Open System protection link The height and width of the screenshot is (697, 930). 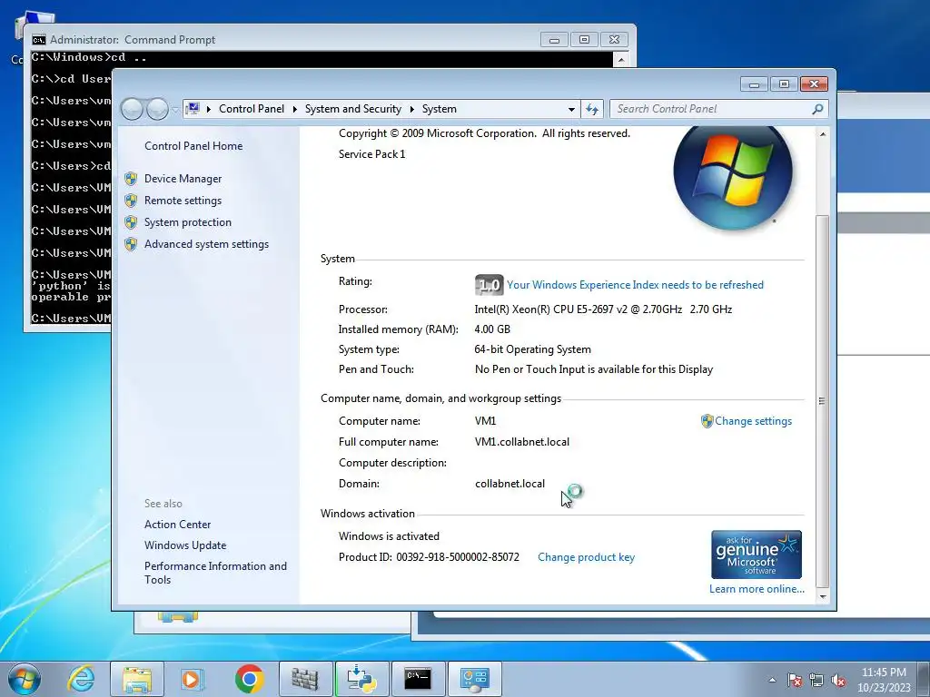(x=187, y=222)
